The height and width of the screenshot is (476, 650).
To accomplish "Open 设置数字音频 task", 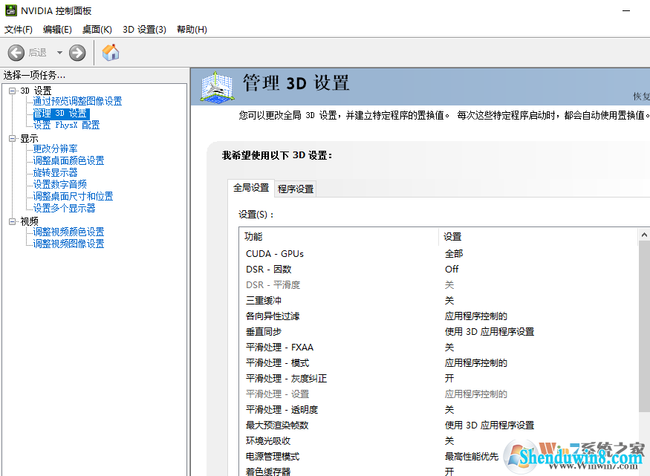I will click(x=59, y=184).
